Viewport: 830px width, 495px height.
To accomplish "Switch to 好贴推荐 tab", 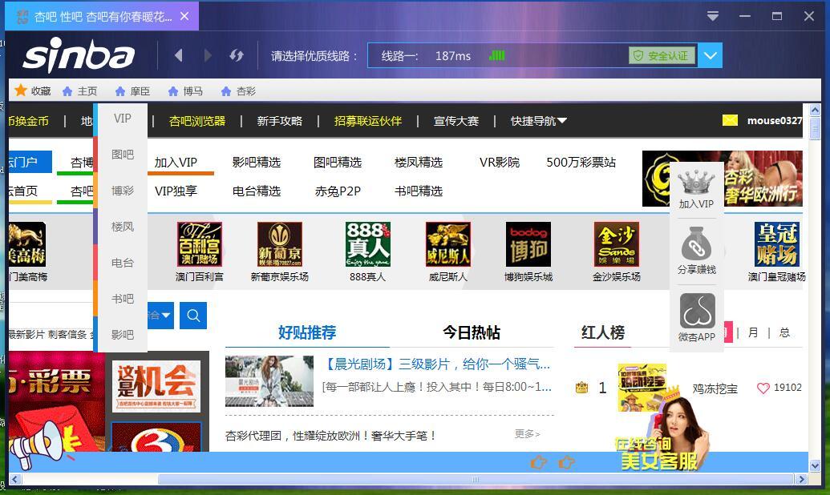I will pyautogui.click(x=307, y=332).
